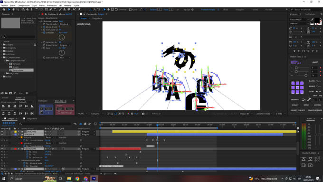Click the third Motion Tools slider handle
This screenshot has height=182, width=323.
click(306, 76)
